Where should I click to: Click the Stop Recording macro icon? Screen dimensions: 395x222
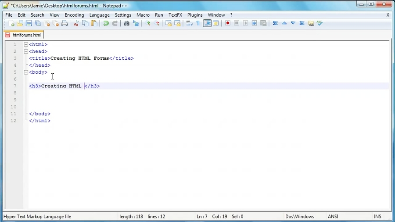point(236,23)
